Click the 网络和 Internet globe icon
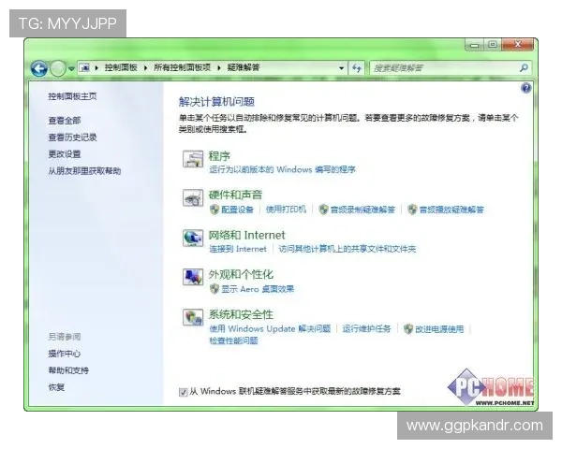This screenshot has height=449, width=562. (193, 238)
